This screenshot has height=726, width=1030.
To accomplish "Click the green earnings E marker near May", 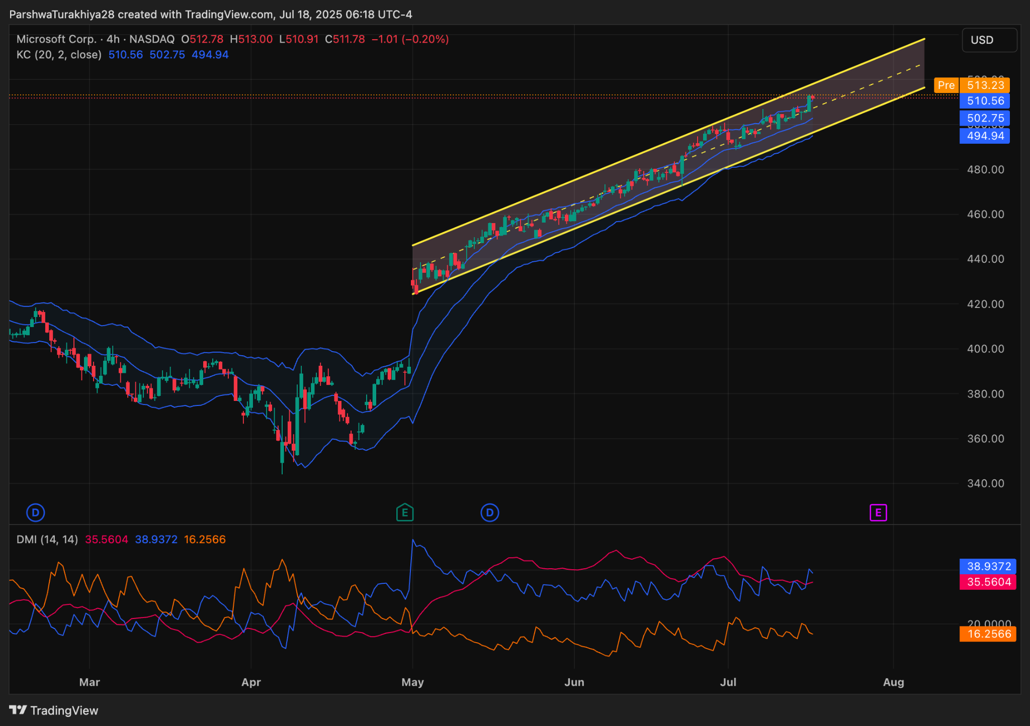I will coord(404,513).
